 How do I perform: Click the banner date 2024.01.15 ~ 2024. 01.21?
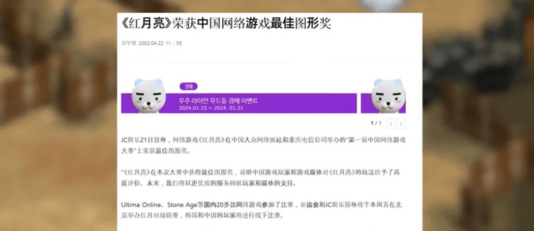pyautogui.click(x=211, y=108)
